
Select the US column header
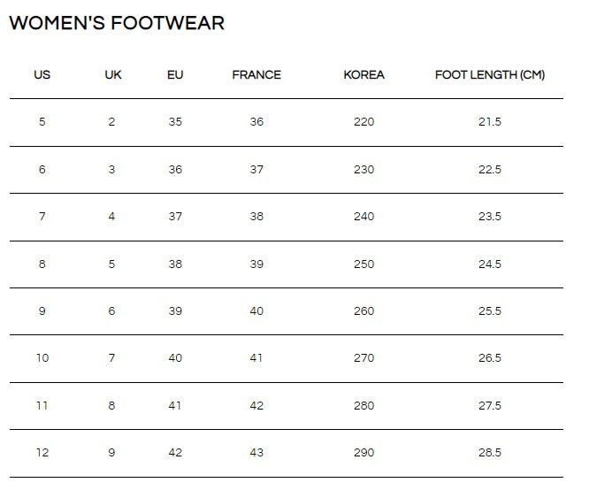tap(42, 74)
